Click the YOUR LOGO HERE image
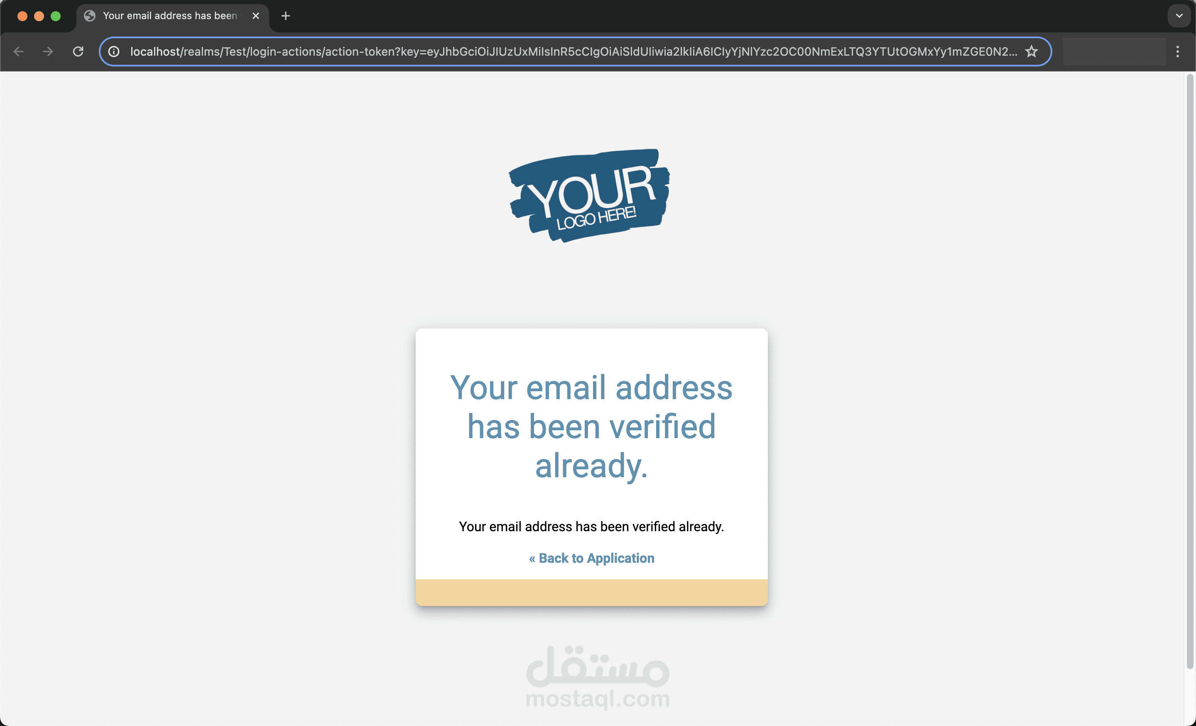Screen dimensions: 1196x726 589,196
